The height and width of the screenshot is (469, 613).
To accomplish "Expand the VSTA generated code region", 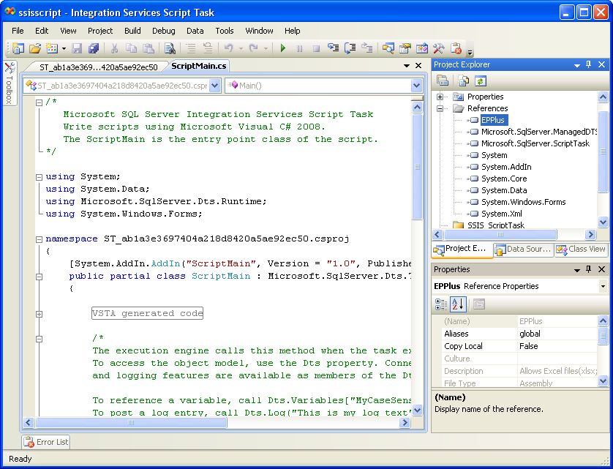I will [x=39, y=314].
